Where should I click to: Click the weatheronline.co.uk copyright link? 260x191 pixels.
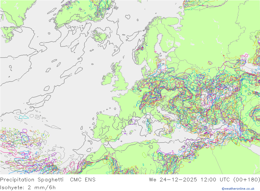pos(238,189)
